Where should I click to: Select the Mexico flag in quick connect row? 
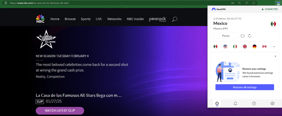215,47
